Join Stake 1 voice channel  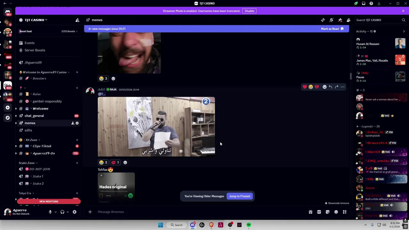click(x=48, y=176)
